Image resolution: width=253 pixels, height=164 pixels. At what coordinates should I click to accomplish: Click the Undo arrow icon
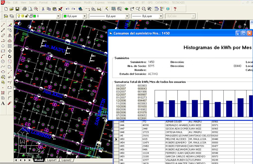(68, 9)
